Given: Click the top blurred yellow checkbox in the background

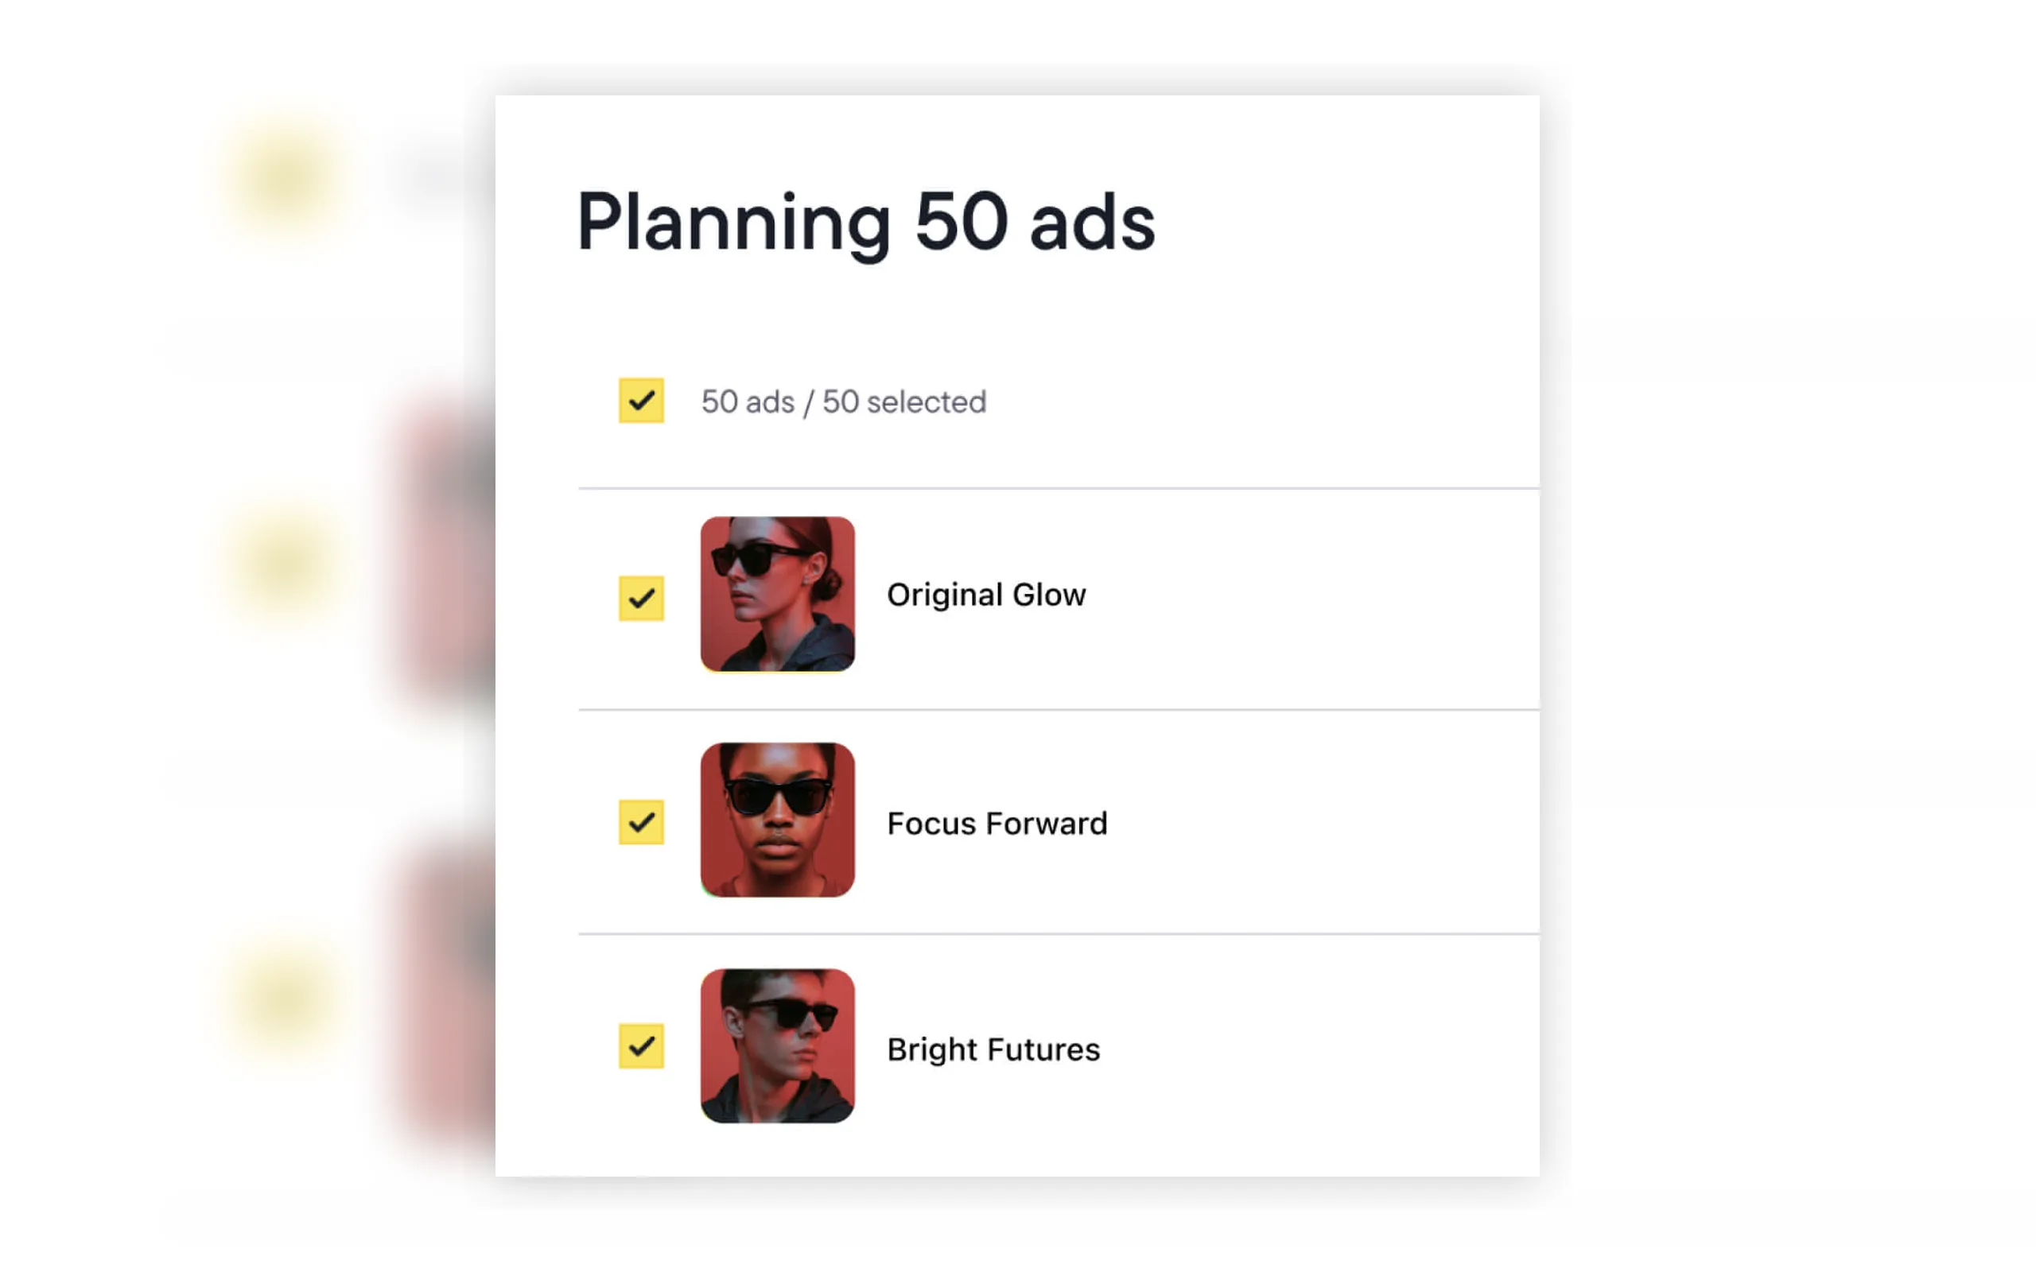Looking at the screenshot, I should click(x=283, y=179).
